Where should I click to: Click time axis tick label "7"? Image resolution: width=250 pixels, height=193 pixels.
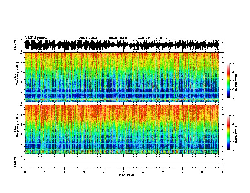[x=163, y=172]
